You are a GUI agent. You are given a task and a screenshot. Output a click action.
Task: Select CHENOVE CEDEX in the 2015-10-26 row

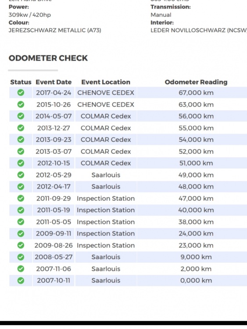click(106, 104)
